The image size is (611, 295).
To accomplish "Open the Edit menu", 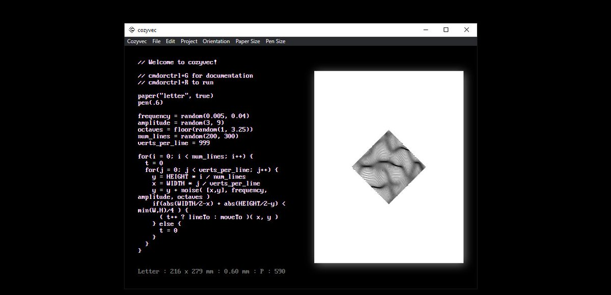I will click(x=170, y=41).
